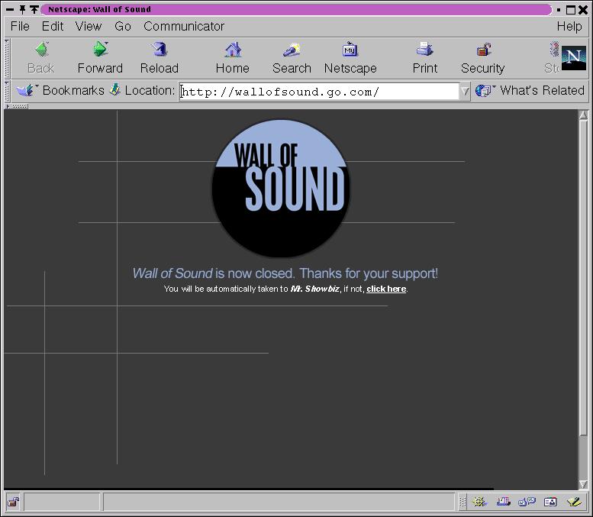Click the What's Related label
This screenshot has width=593, height=517.
(542, 90)
